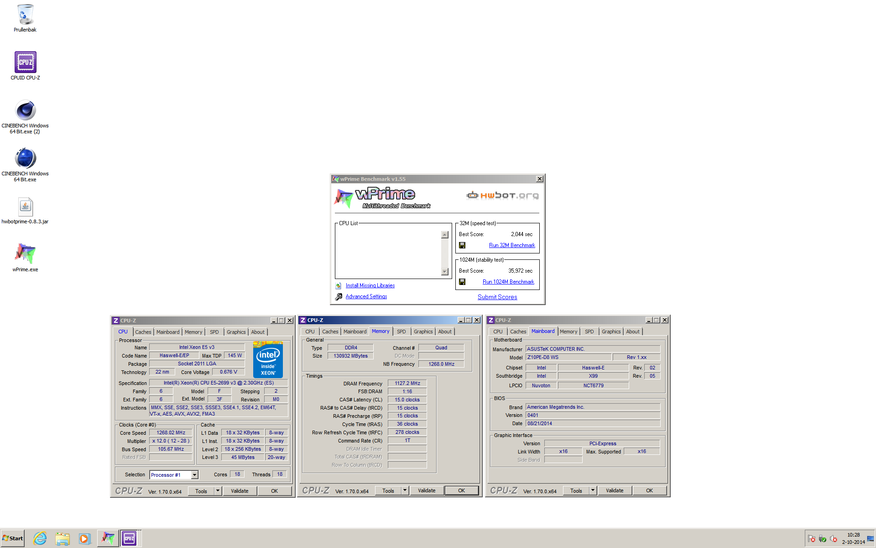Open Internet Explorer from the taskbar
The image size is (876, 548).
pos(40,538)
